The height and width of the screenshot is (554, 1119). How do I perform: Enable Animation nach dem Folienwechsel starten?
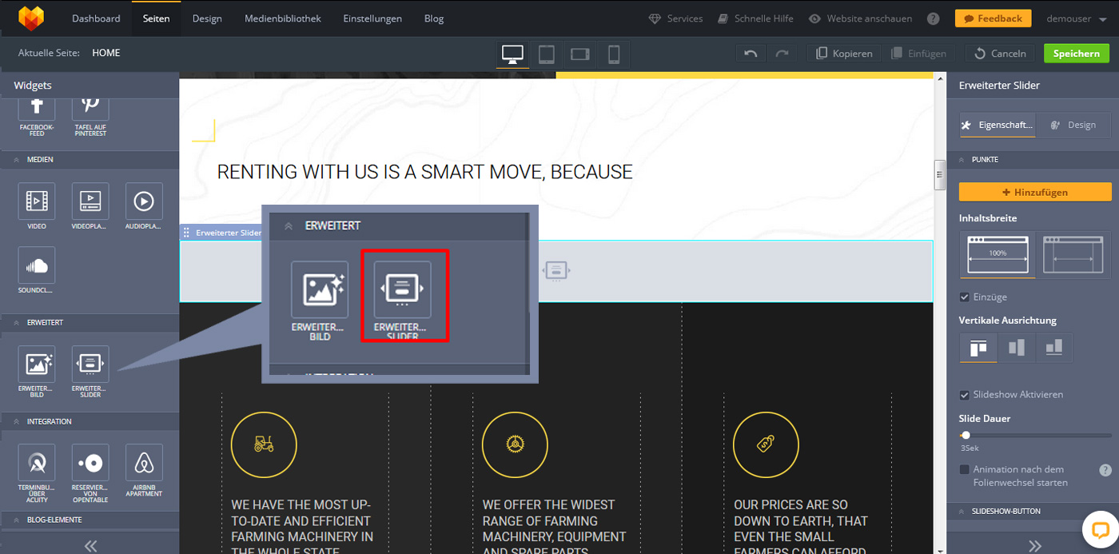click(x=965, y=469)
